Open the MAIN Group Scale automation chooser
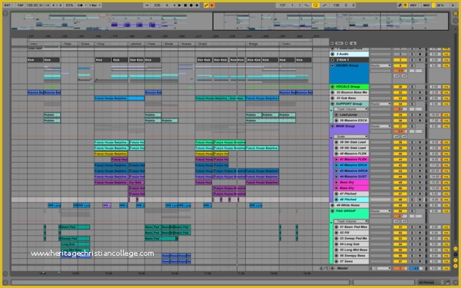Screen dimensions: 461x288 (x=350, y=137)
